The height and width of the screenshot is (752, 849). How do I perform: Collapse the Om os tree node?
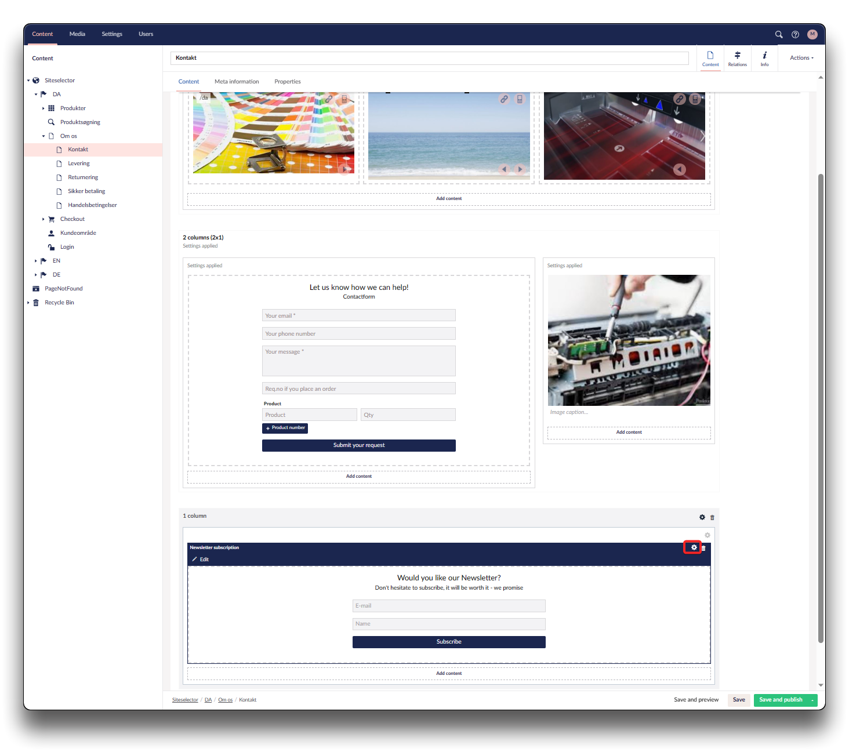[x=43, y=136]
